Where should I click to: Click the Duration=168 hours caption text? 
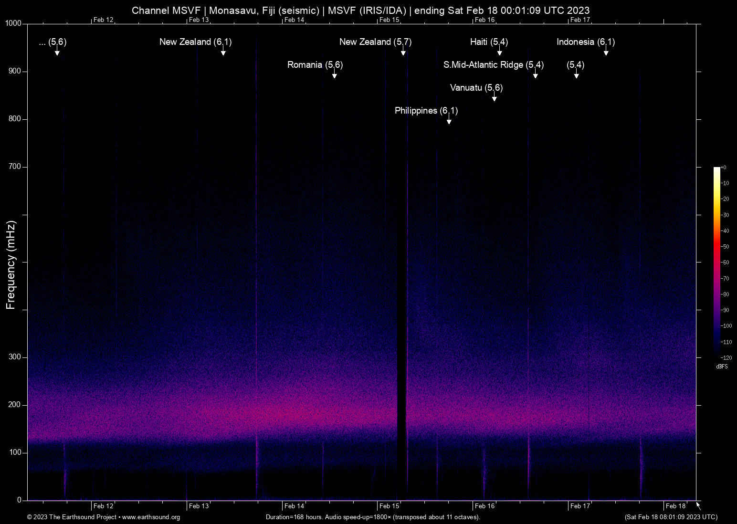coord(373,517)
